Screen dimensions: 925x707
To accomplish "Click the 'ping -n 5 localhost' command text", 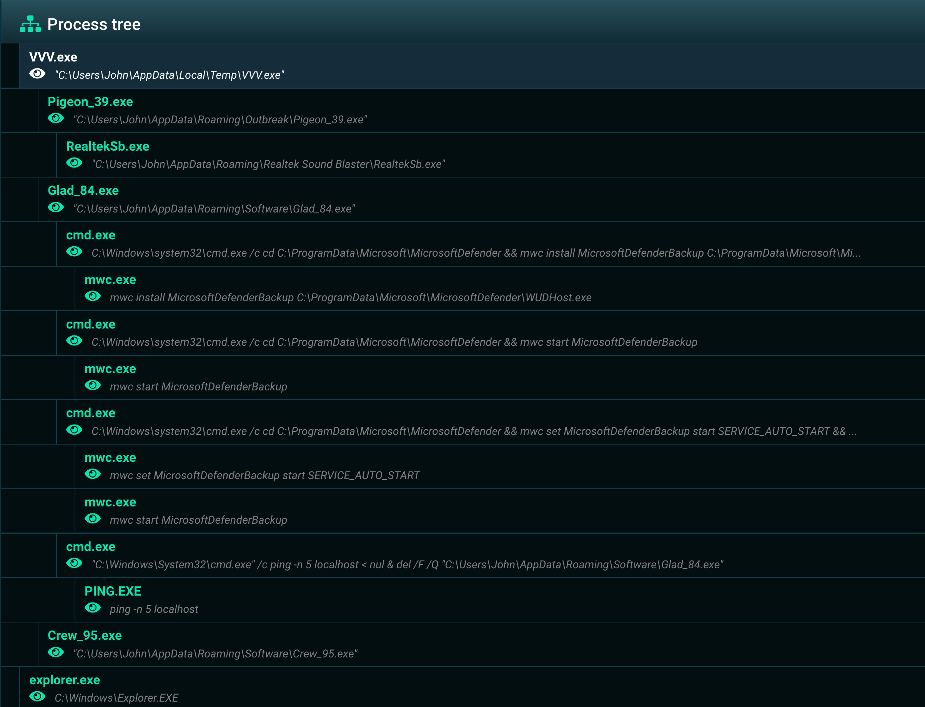I will pos(154,609).
